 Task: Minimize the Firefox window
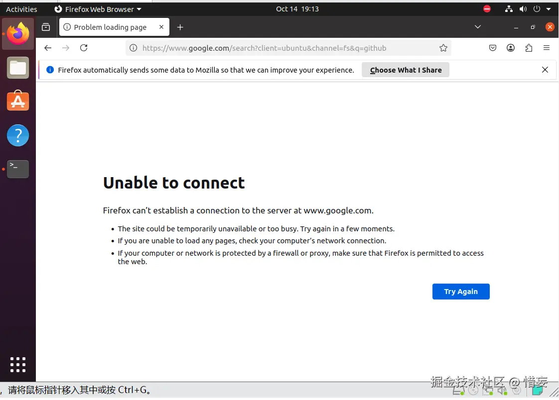[x=516, y=27]
